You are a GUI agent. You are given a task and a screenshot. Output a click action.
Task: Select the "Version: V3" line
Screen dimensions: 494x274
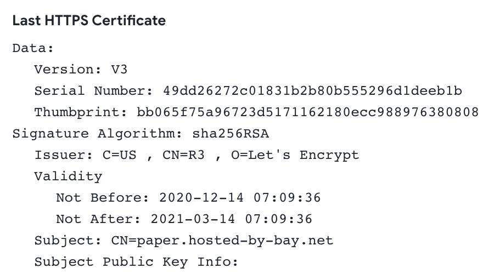point(81,70)
